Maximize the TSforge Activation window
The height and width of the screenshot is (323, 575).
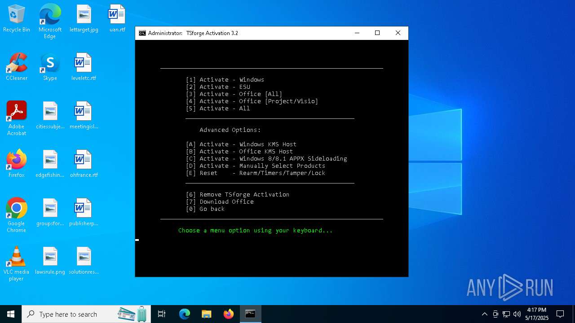(377, 33)
